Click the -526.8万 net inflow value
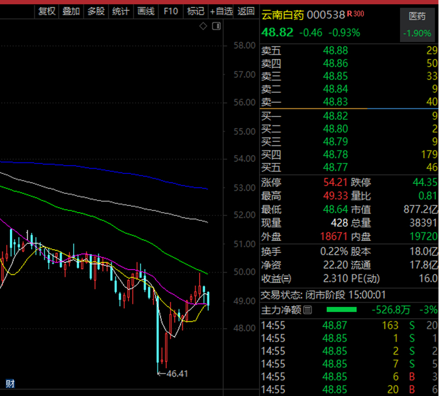This screenshot has width=439, height=396. [x=391, y=310]
